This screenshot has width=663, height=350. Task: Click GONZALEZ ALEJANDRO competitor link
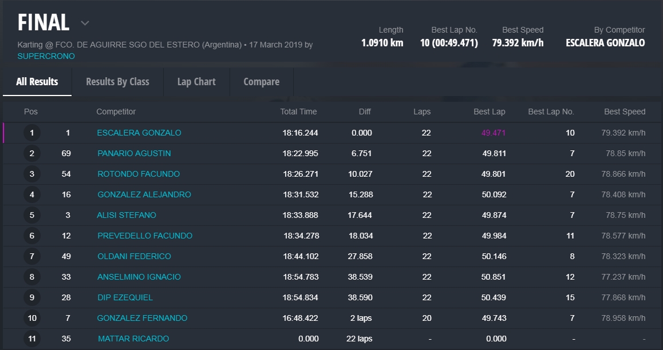[x=144, y=194]
